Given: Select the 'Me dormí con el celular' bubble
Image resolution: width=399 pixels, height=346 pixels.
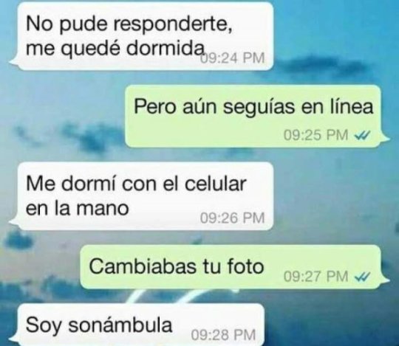Looking at the screenshot, I should (x=141, y=196).
